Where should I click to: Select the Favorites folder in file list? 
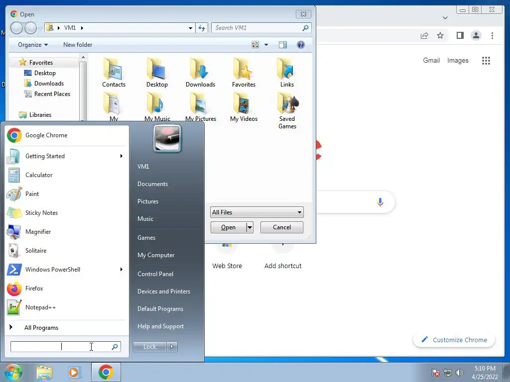point(244,73)
